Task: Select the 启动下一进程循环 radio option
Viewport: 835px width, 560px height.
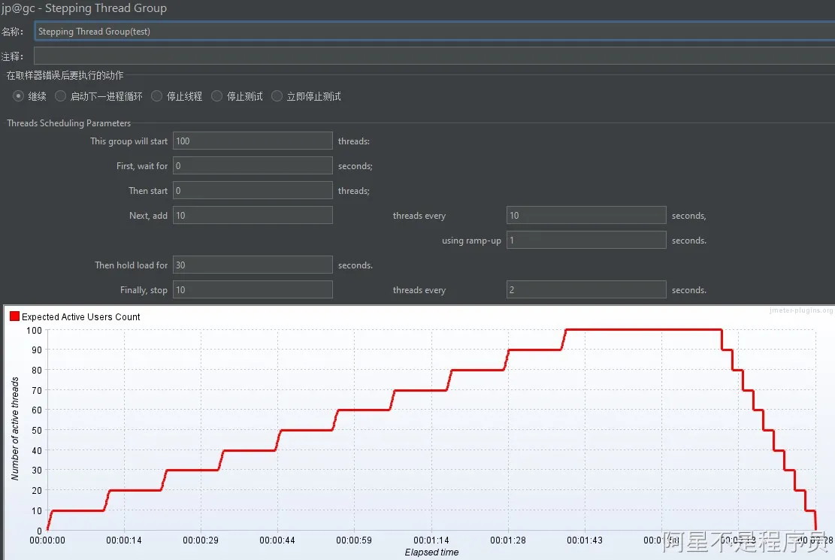Action: pyautogui.click(x=61, y=96)
